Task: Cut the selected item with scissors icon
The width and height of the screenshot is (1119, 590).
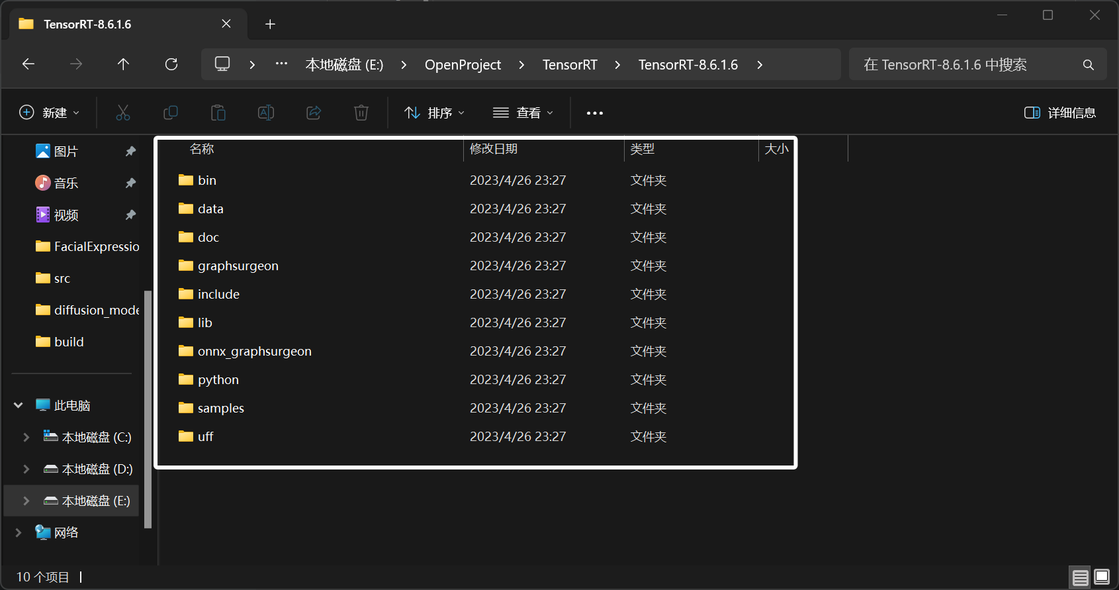Action: click(x=123, y=113)
